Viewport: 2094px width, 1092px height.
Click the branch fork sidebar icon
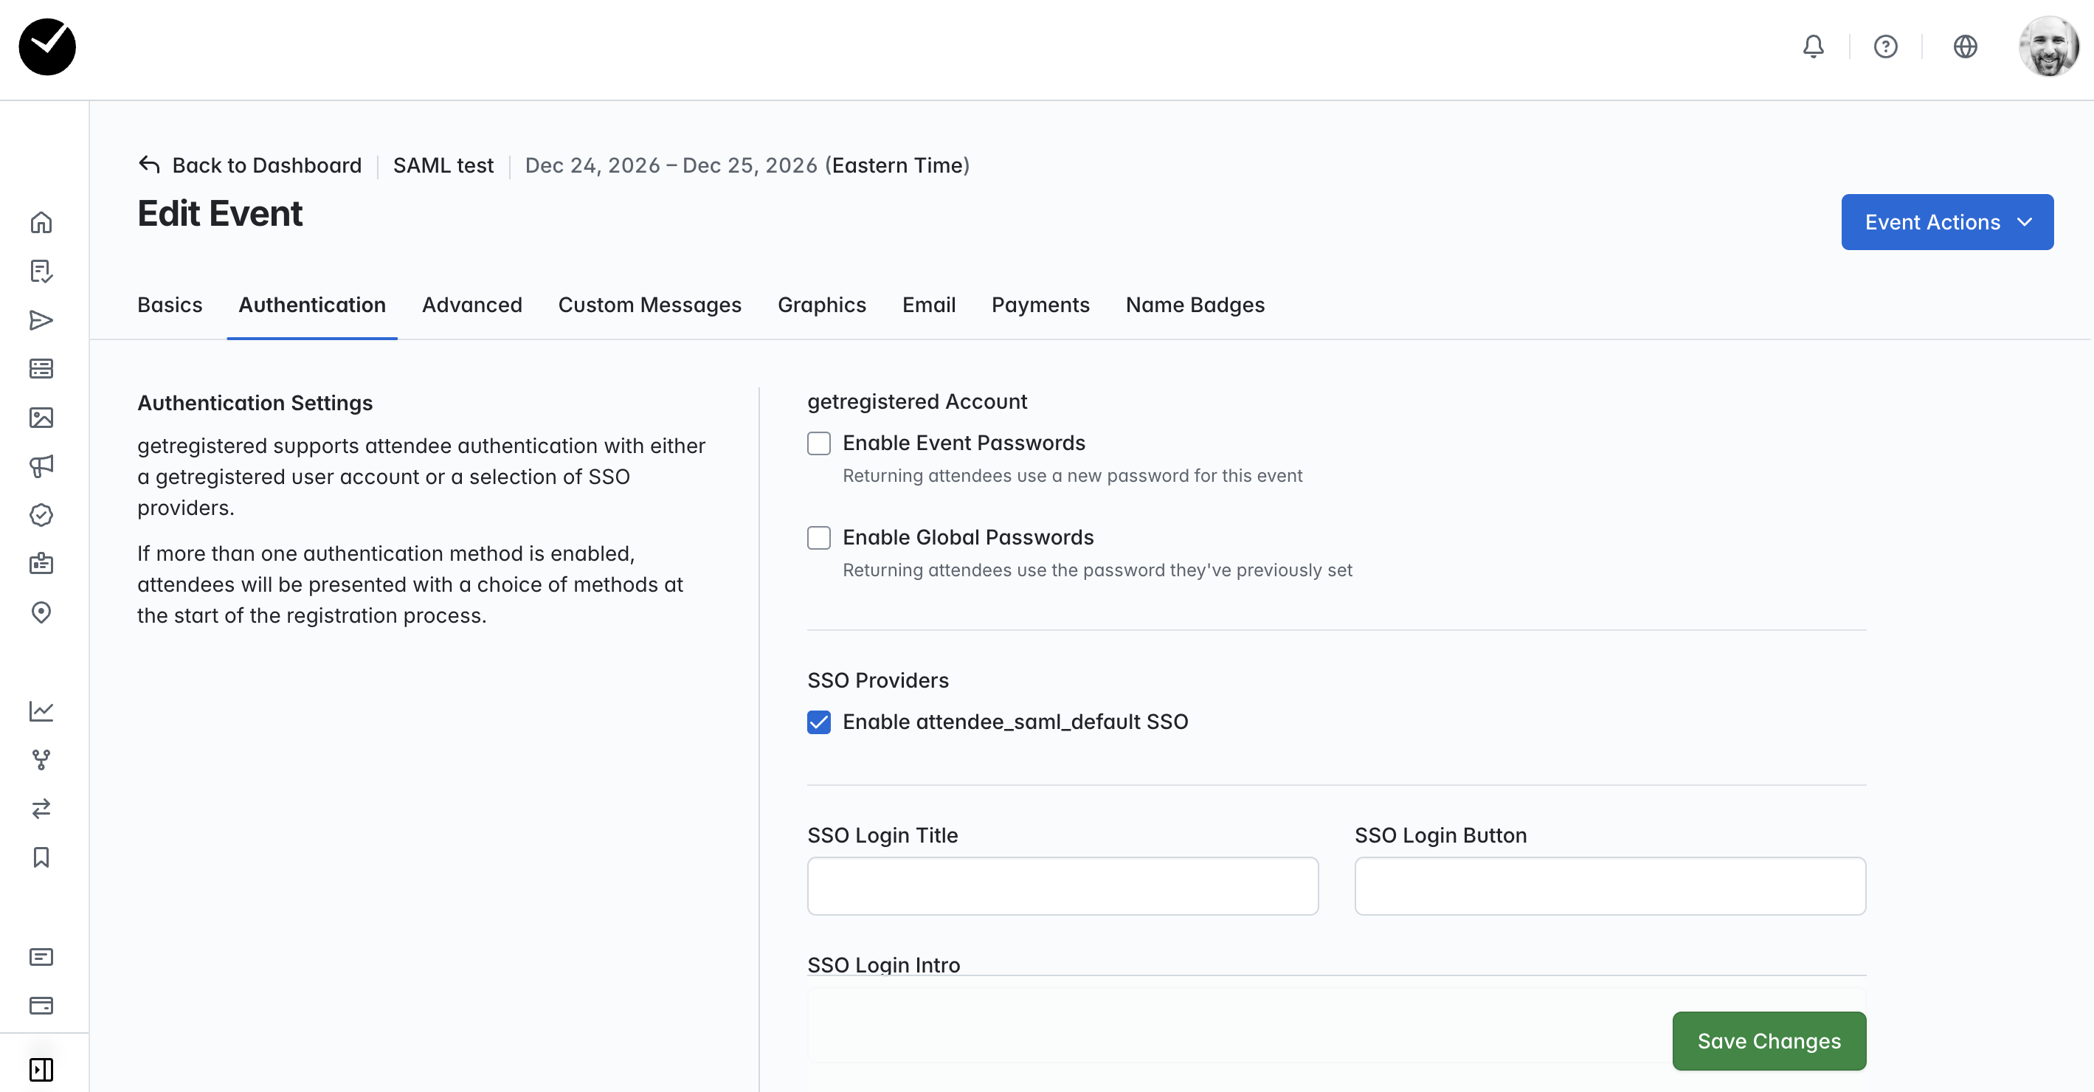click(x=41, y=759)
